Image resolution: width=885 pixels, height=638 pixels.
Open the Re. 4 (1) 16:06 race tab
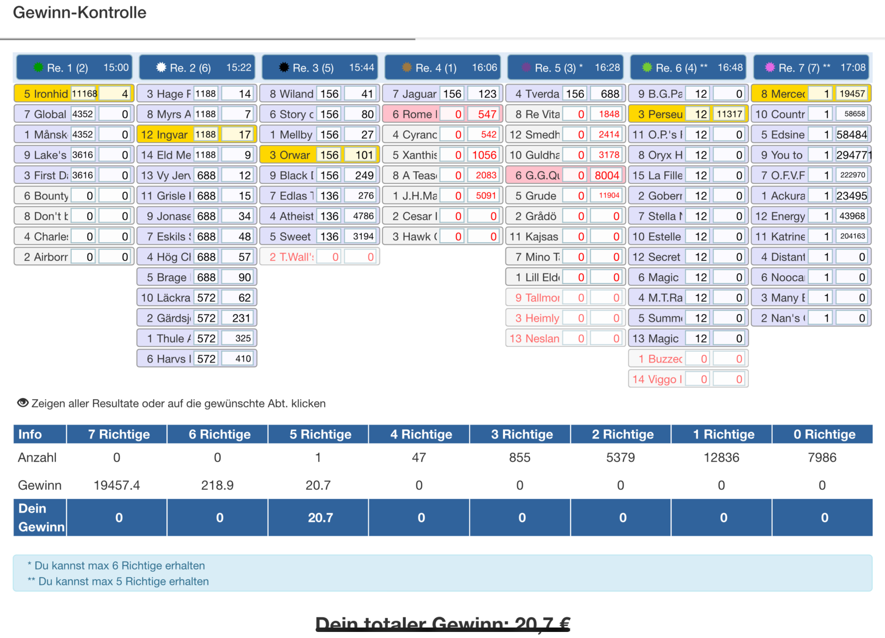coord(442,67)
